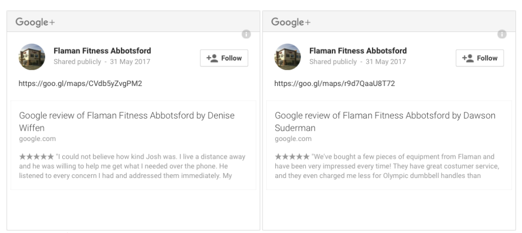Click the review text about Olympic dumbbell handles

tap(387, 166)
